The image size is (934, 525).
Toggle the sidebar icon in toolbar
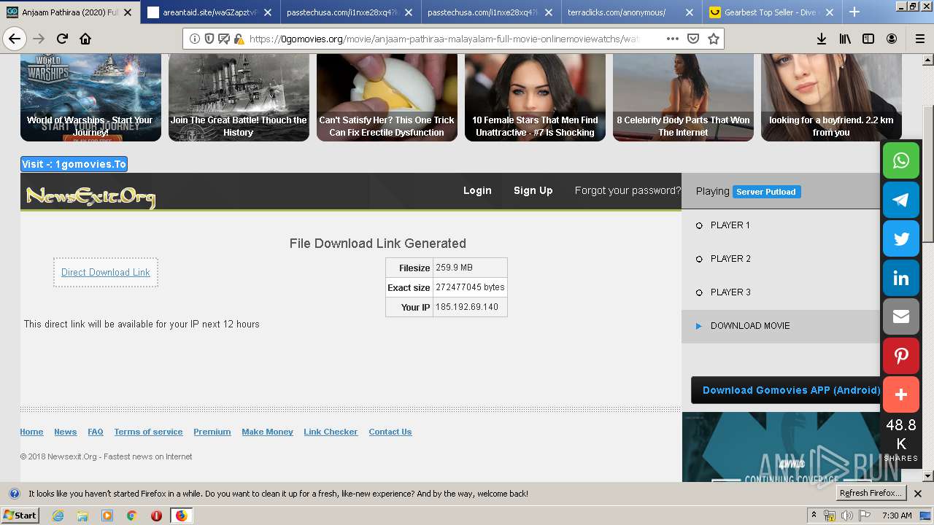click(x=868, y=39)
